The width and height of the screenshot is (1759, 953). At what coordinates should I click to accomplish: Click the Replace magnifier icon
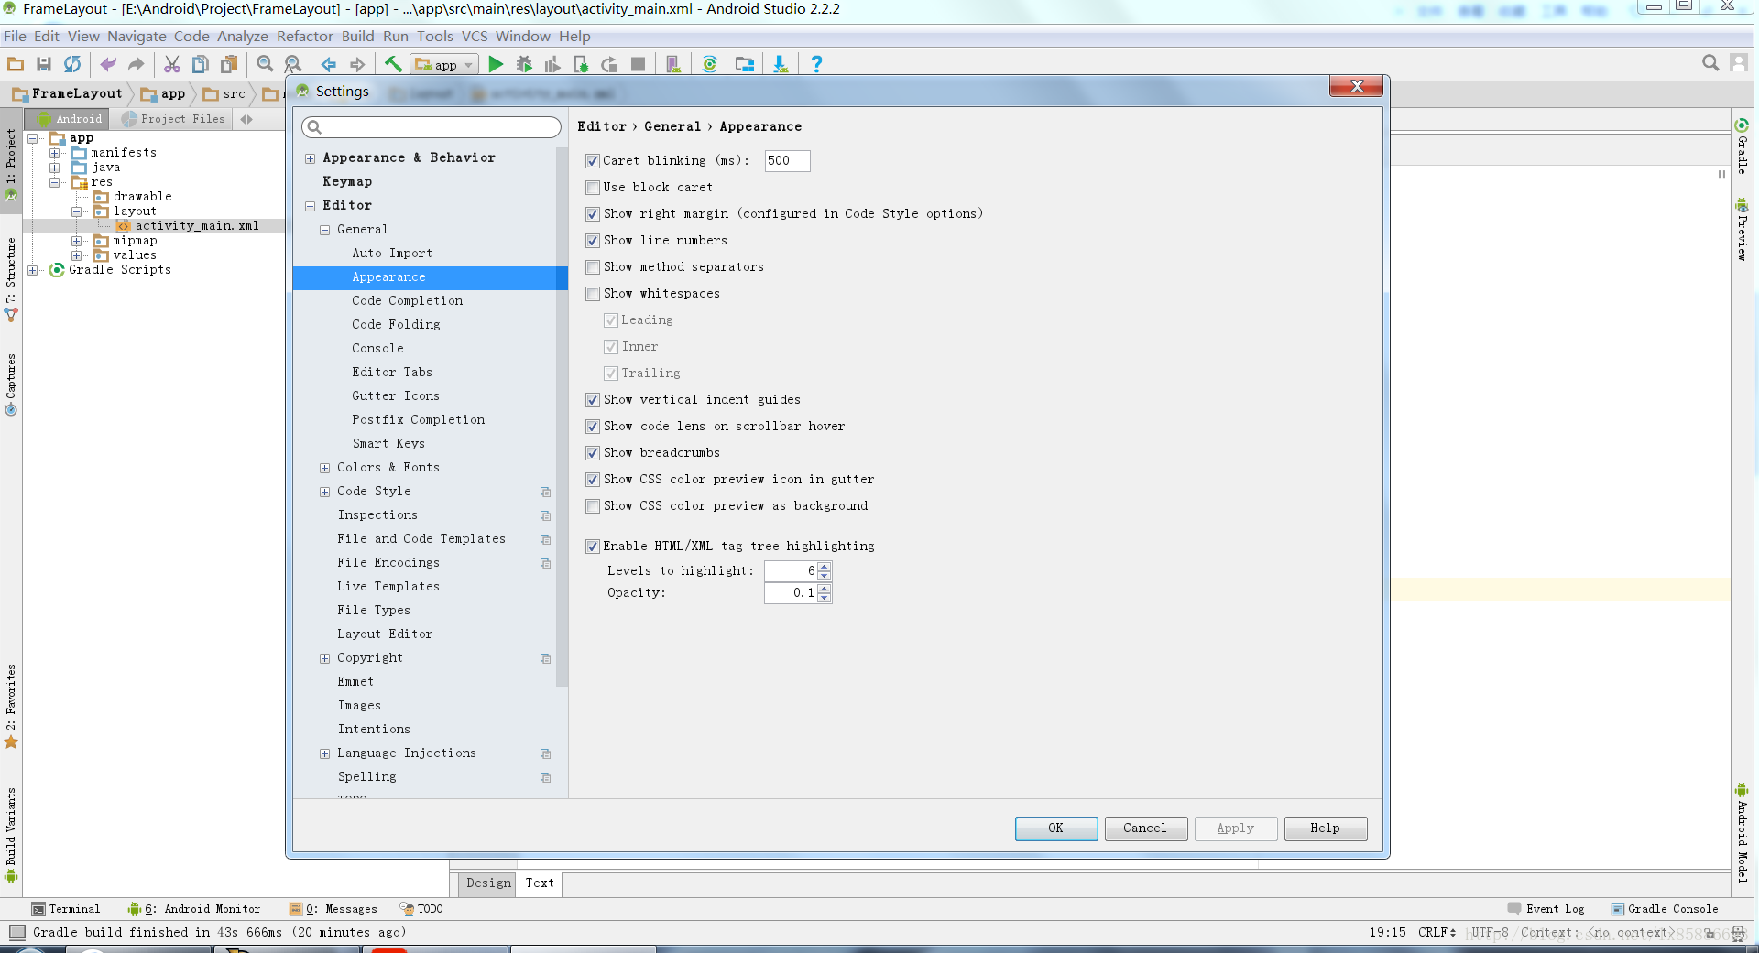click(x=293, y=64)
